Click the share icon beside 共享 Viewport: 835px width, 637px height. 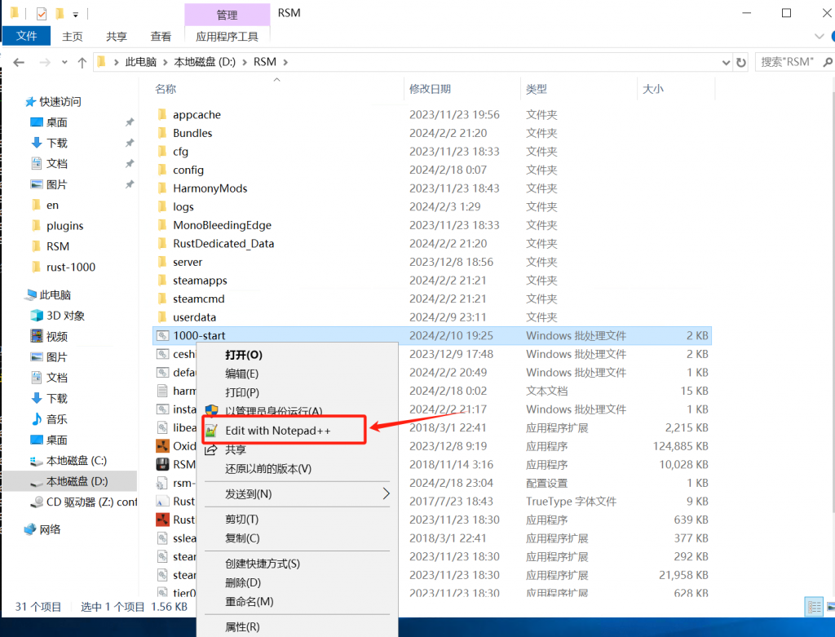[x=211, y=449]
